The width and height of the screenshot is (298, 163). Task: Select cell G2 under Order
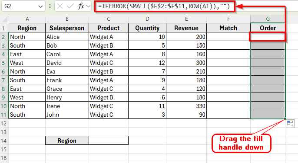(x=268, y=37)
